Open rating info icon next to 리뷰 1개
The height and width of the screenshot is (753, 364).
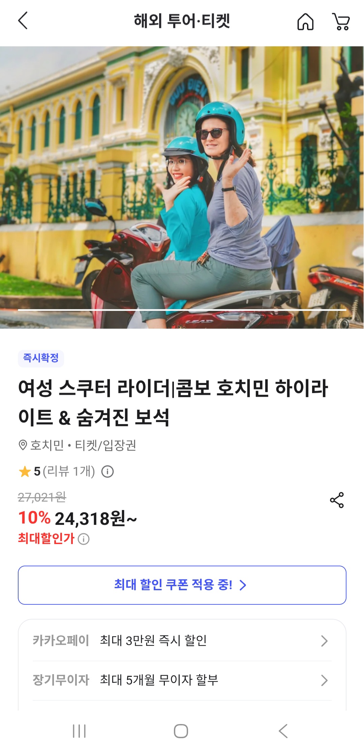coord(108,471)
